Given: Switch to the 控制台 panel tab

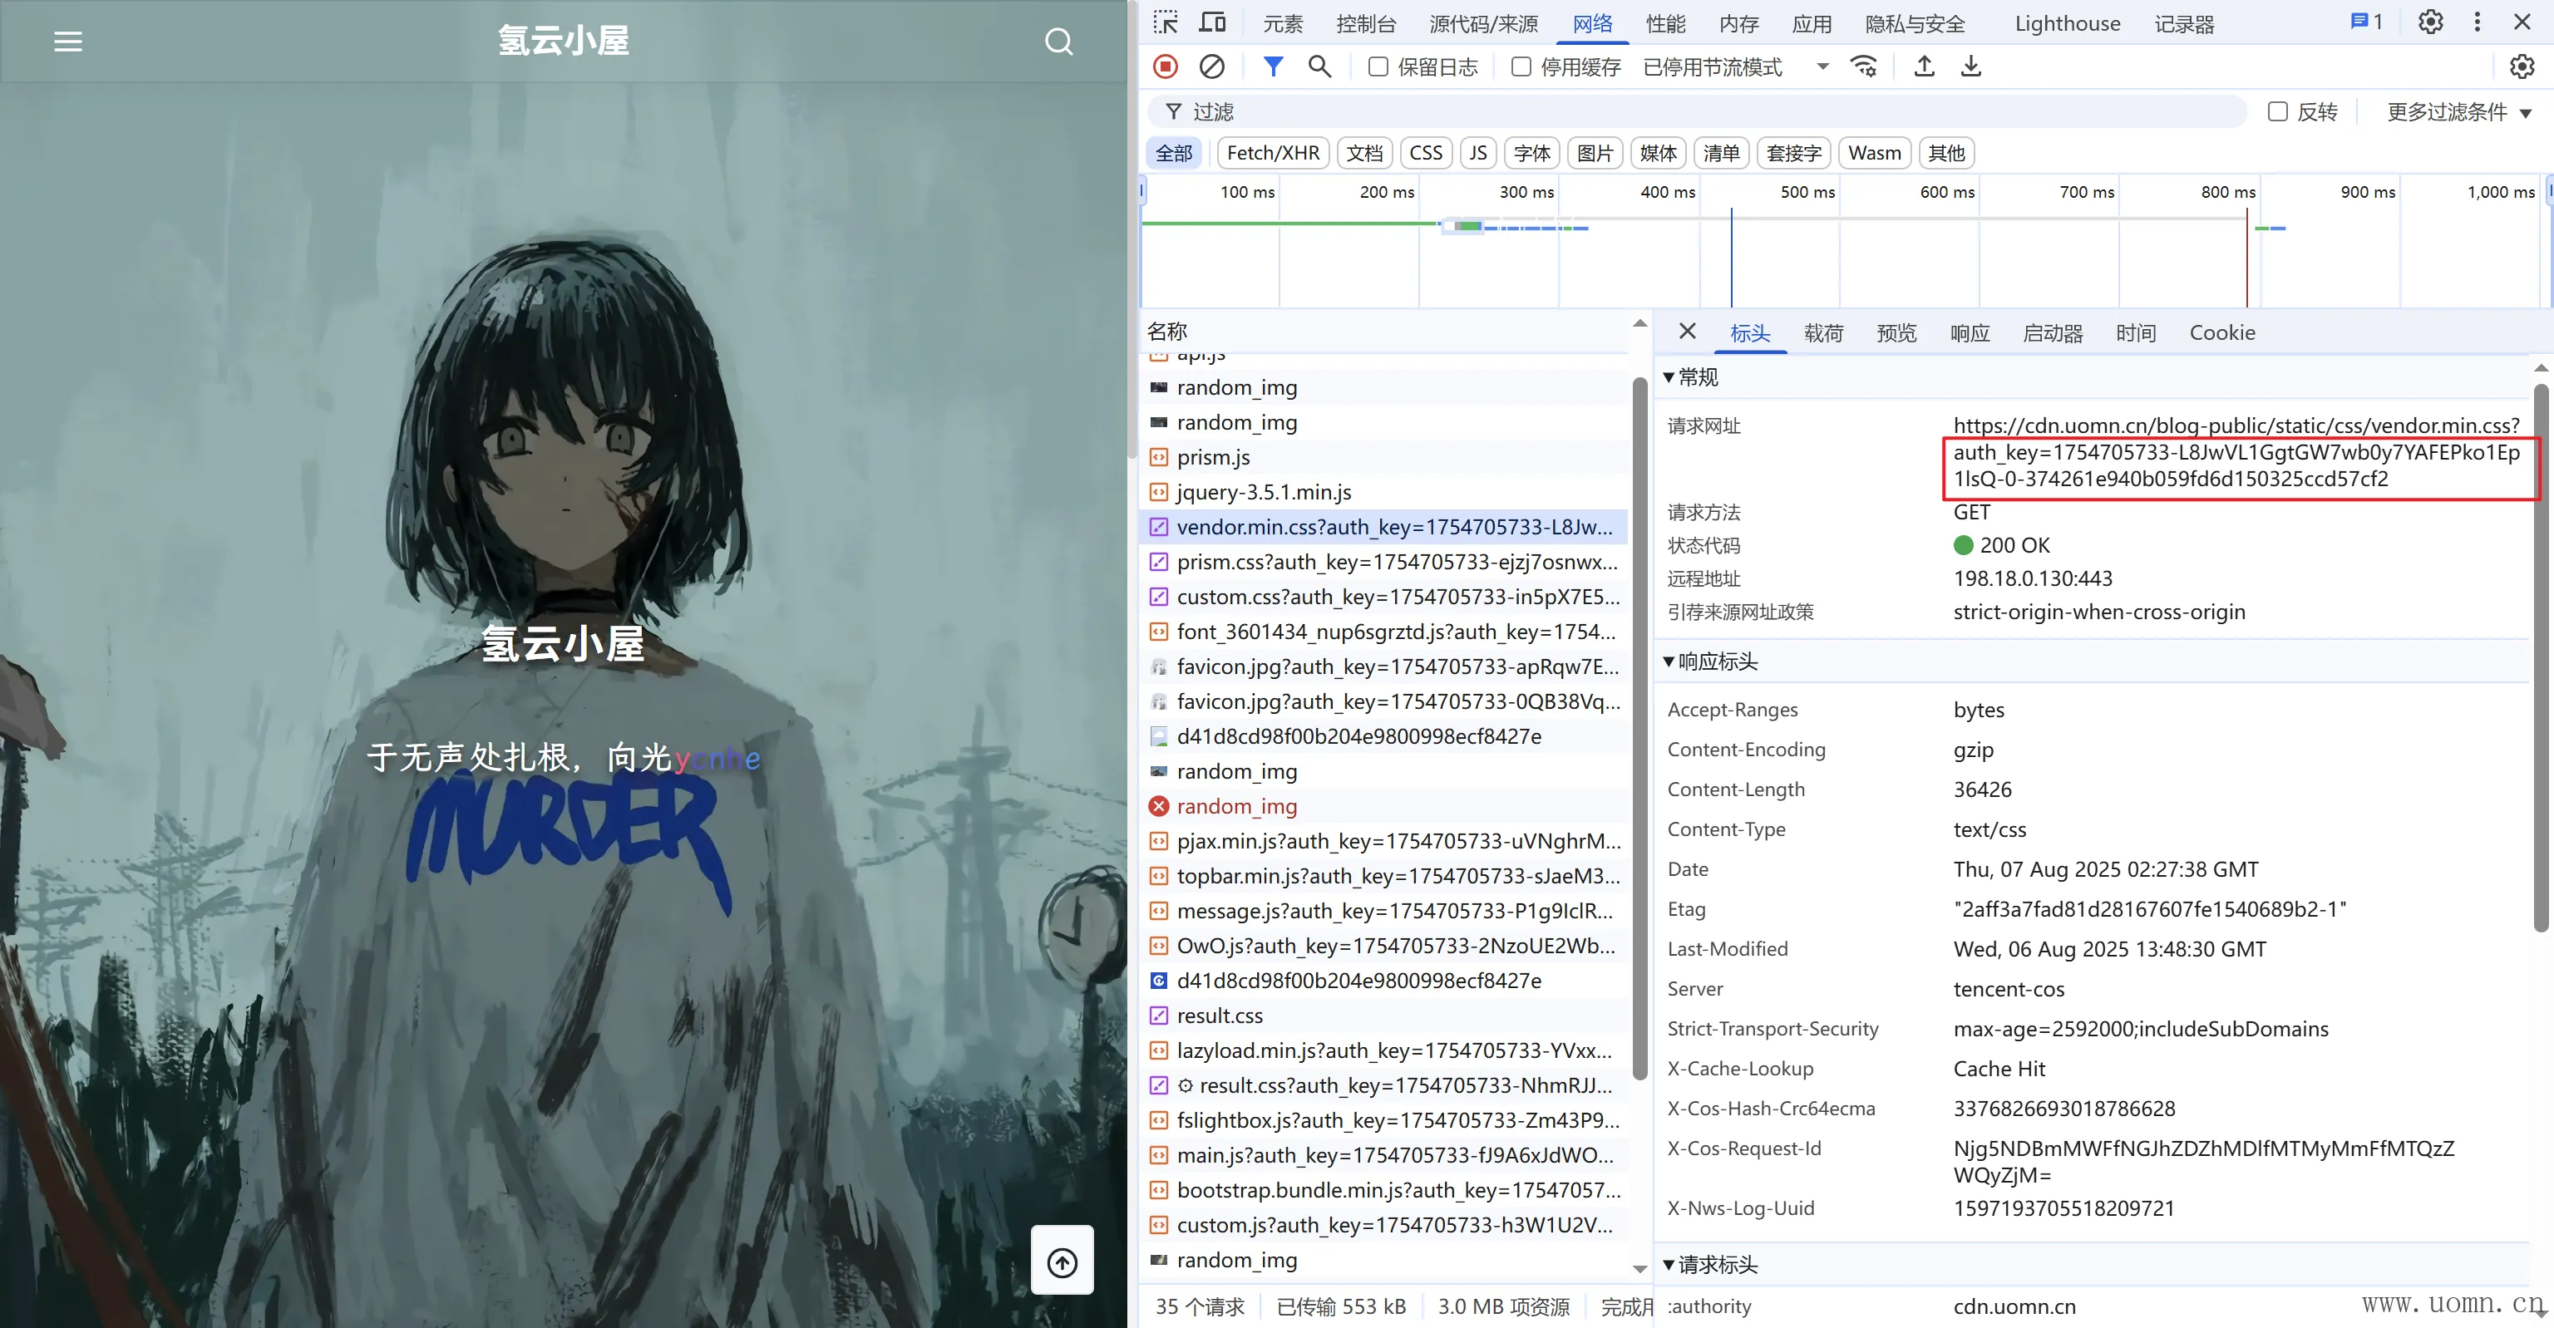Looking at the screenshot, I should click(x=1365, y=24).
